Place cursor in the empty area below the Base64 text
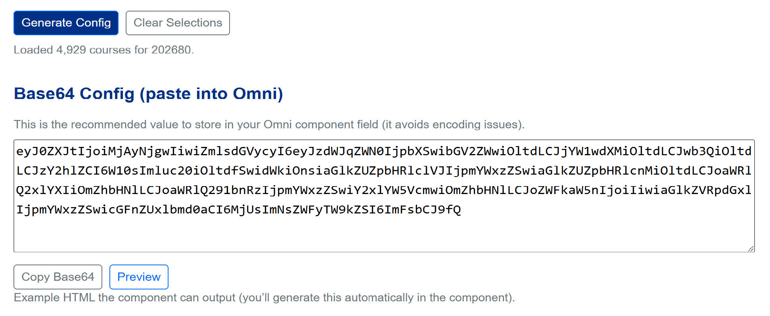The width and height of the screenshot is (770, 316). [x=383, y=234]
